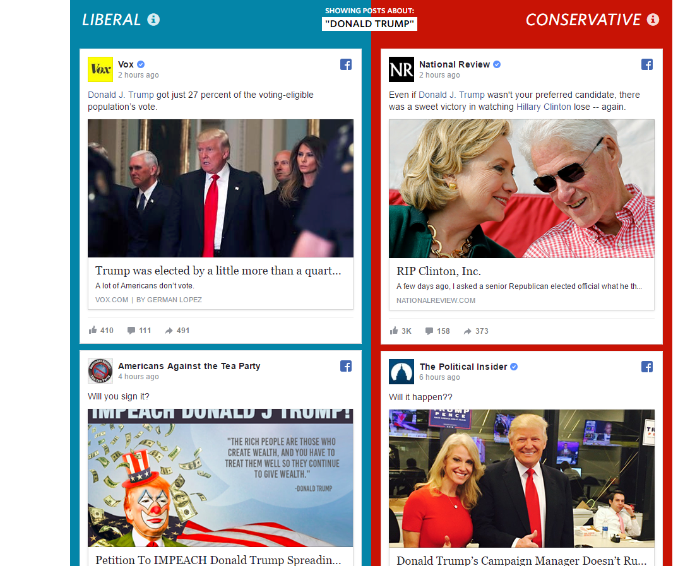
Task: Click share arrow icon on National Review post
Action: coord(467,331)
